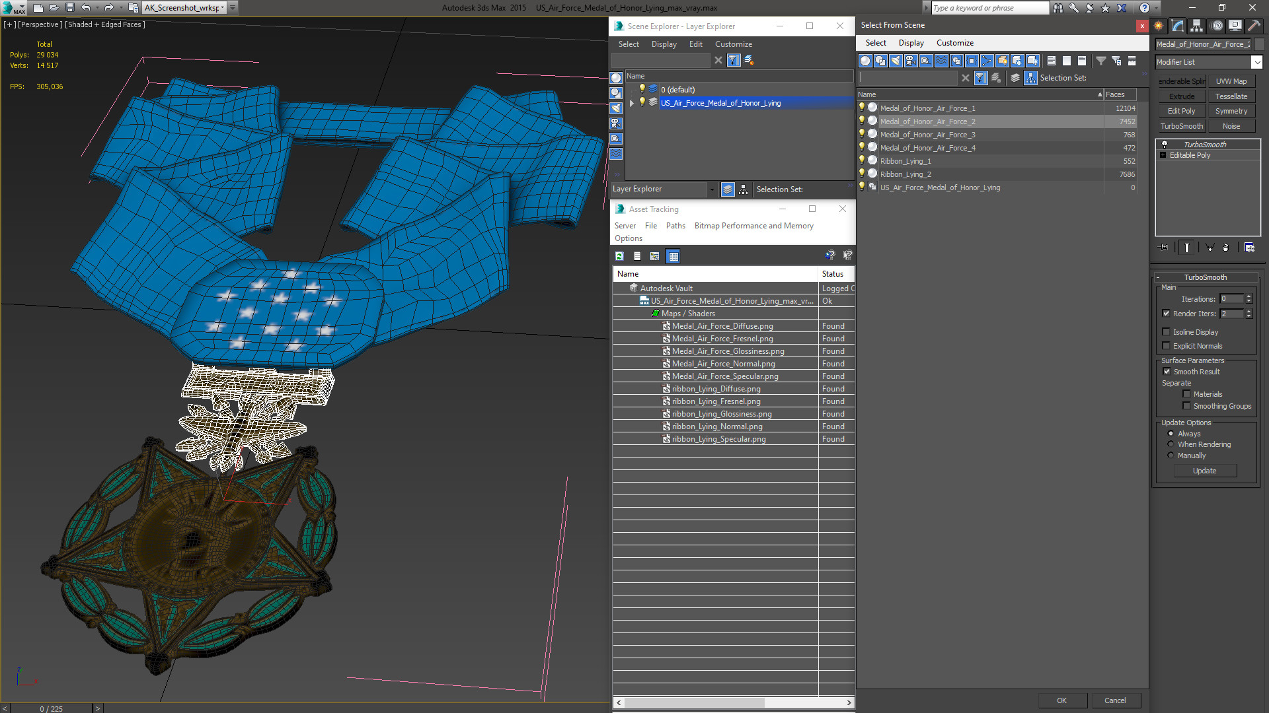
Task: Toggle Smooth Result checkbox
Action: tap(1167, 371)
